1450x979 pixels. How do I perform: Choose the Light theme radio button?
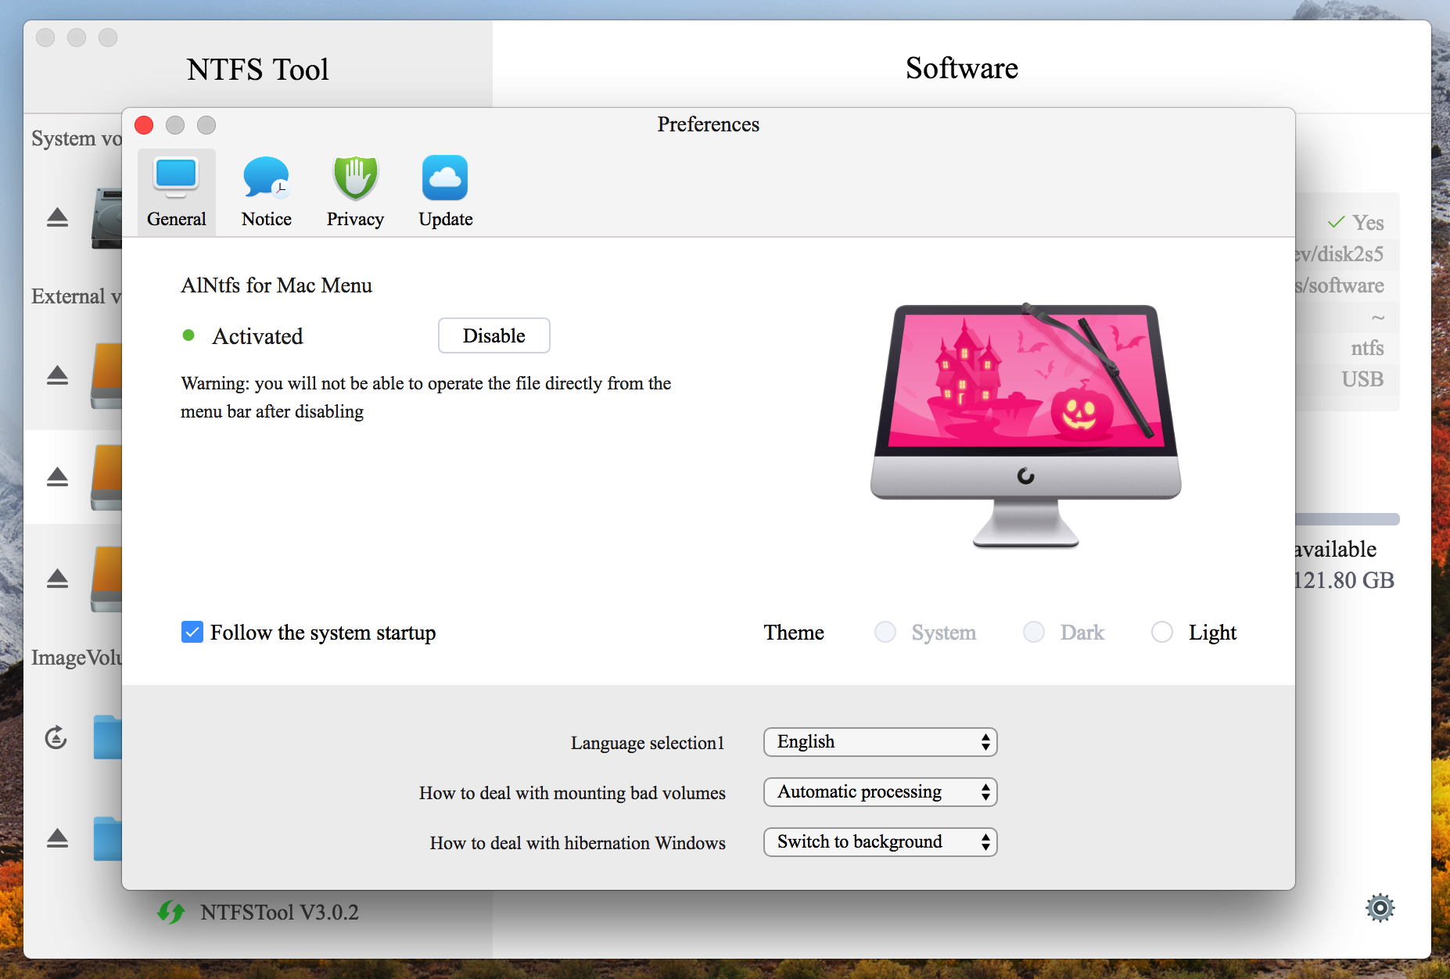[x=1162, y=632]
